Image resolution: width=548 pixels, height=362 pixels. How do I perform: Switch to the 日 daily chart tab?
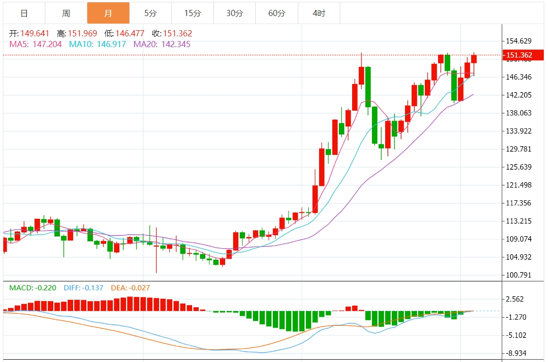pos(24,13)
